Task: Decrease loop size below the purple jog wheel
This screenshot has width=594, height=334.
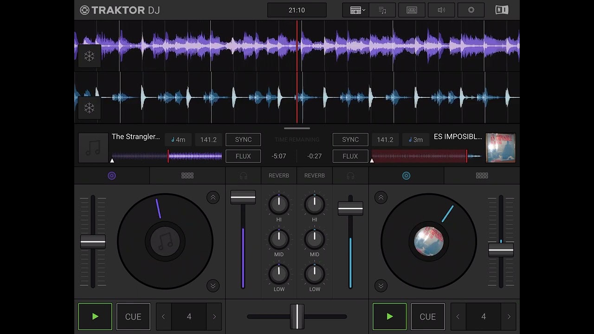Action: [163, 316]
